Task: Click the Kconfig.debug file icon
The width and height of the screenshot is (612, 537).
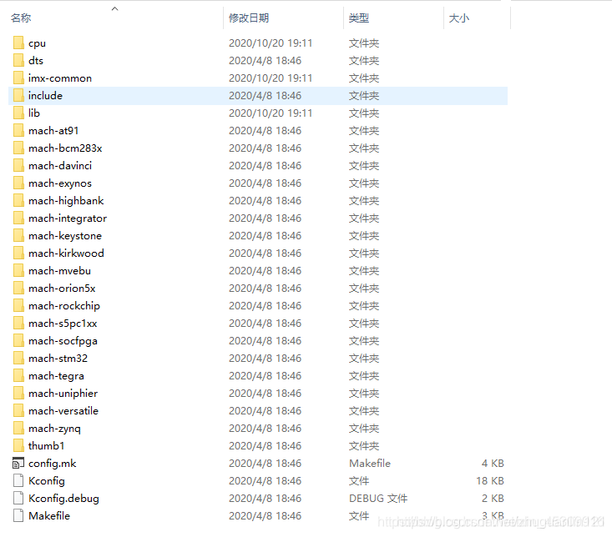Action: point(18,499)
